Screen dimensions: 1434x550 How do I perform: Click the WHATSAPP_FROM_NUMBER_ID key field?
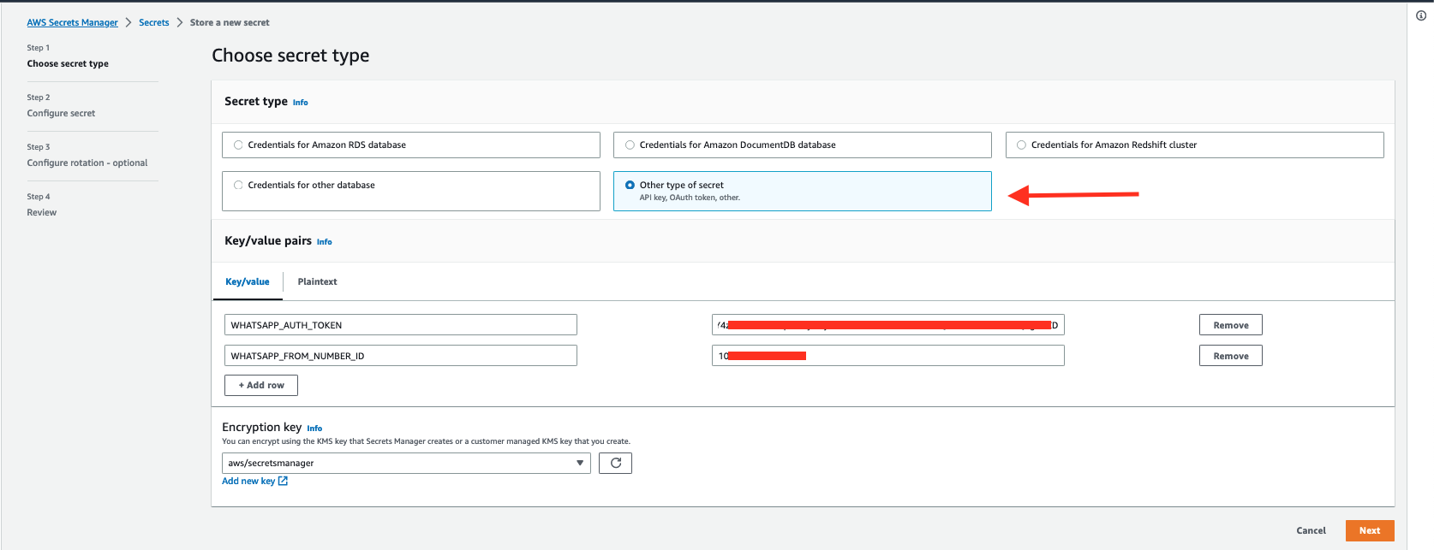tap(401, 356)
